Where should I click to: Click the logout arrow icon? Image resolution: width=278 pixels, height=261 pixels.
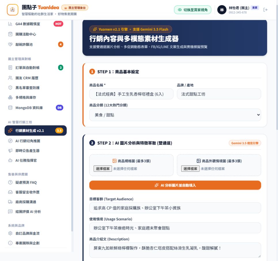[265, 10]
